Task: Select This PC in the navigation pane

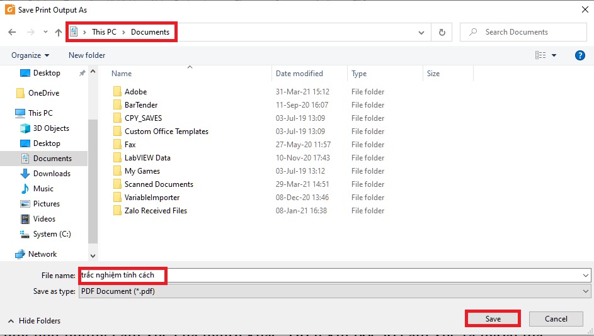Action: tap(40, 113)
